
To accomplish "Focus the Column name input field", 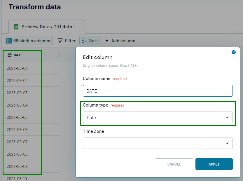I will (x=158, y=91).
